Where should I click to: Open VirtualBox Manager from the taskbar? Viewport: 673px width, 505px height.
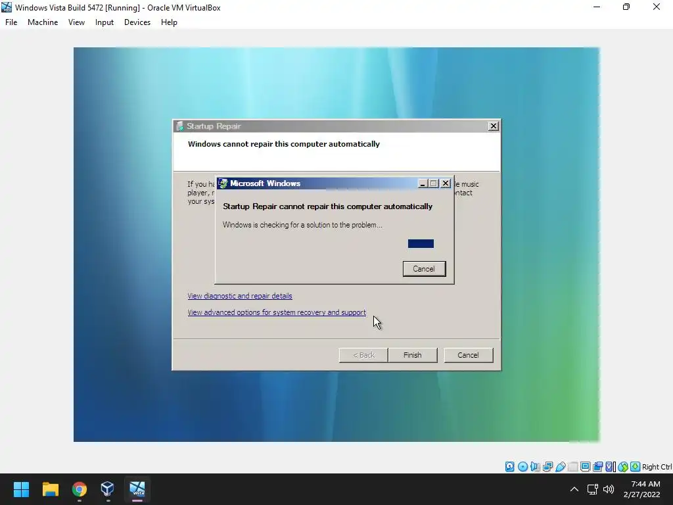108,489
